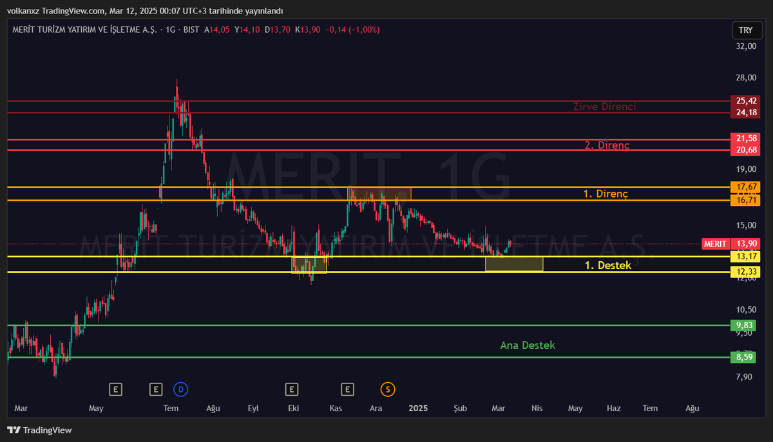The width and height of the screenshot is (773, 442).
Task: Click the 19,00 value on price scale
Action: tap(747, 169)
